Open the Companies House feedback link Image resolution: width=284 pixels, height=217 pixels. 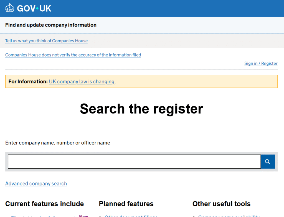pos(46,41)
